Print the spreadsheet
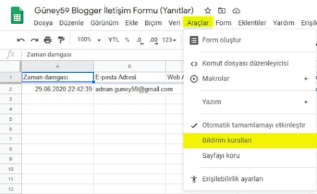The image size is (317, 194). pos(48,40)
